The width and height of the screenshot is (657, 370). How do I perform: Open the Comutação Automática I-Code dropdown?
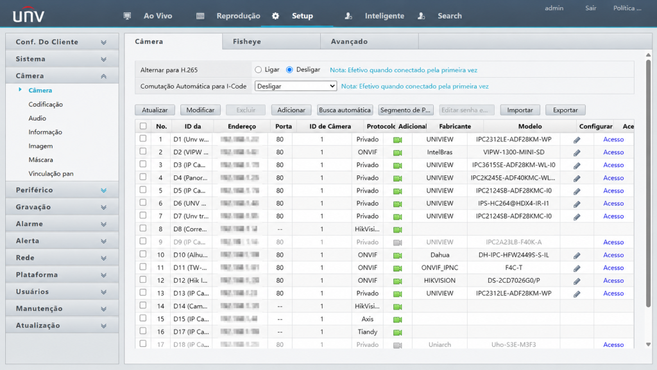pyautogui.click(x=295, y=86)
